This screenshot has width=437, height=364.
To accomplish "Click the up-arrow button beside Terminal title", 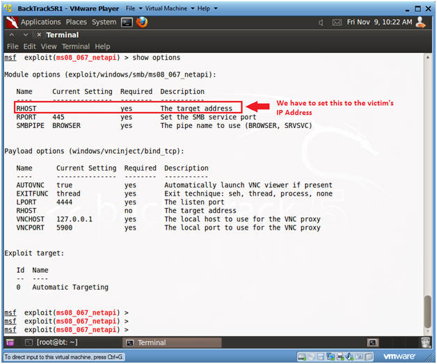I will (12, 35).
